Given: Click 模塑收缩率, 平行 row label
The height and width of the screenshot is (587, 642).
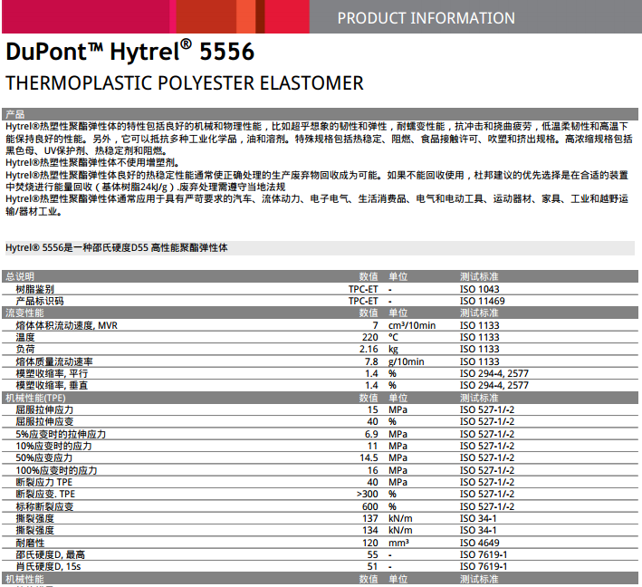Looking at the screenshot, I should click(52, 373).
